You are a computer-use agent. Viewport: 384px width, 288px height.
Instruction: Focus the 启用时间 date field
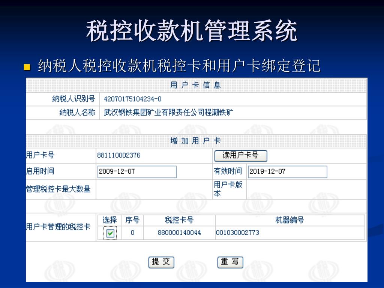coord(137,172)
